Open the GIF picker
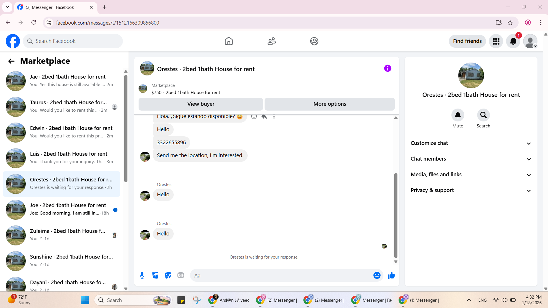The image size is (548, 308). pos(181,275)
